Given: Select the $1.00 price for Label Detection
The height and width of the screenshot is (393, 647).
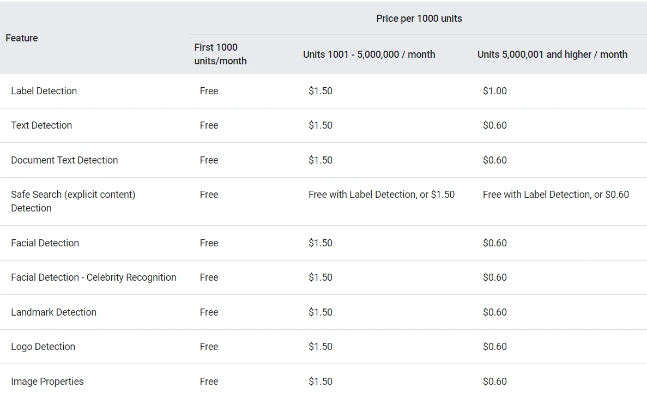Looking at the screenshot, I should [x=494, y=91].
